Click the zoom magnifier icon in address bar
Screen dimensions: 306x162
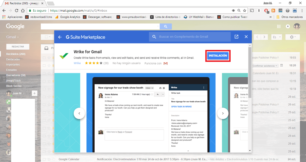pos(239,11)
